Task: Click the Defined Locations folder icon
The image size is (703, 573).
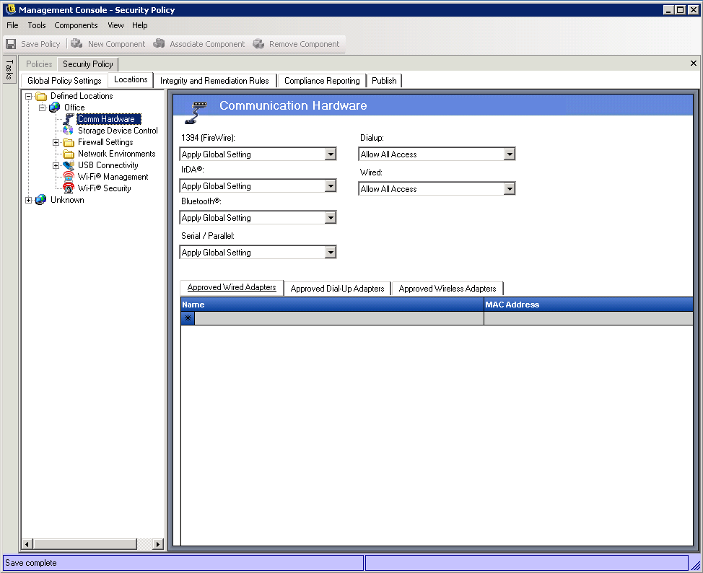Action: 41,96
